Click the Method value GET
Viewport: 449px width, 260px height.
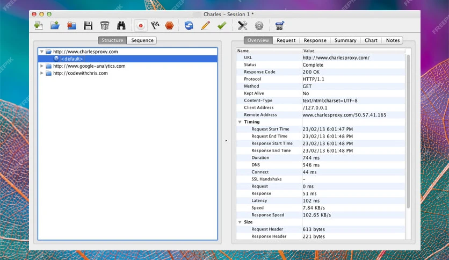pyautogui.click(x=307, y=86)
